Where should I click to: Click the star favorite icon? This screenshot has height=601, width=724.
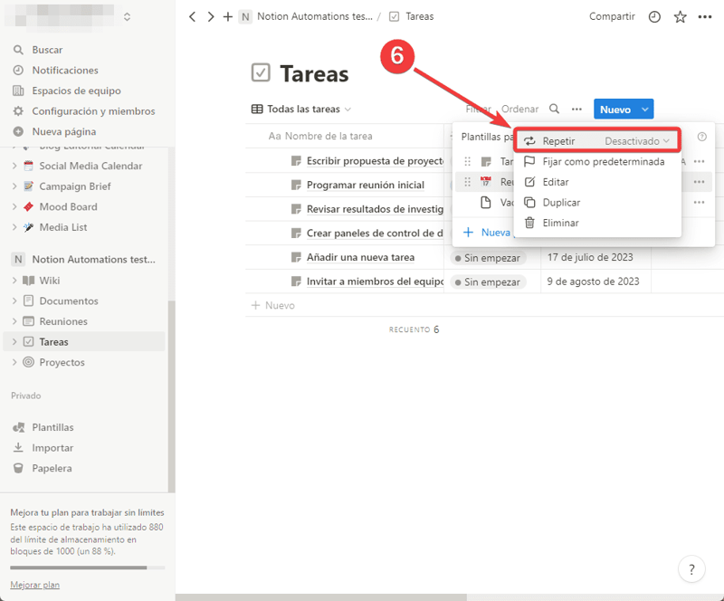pyautogui.click(x=680, y=16)
